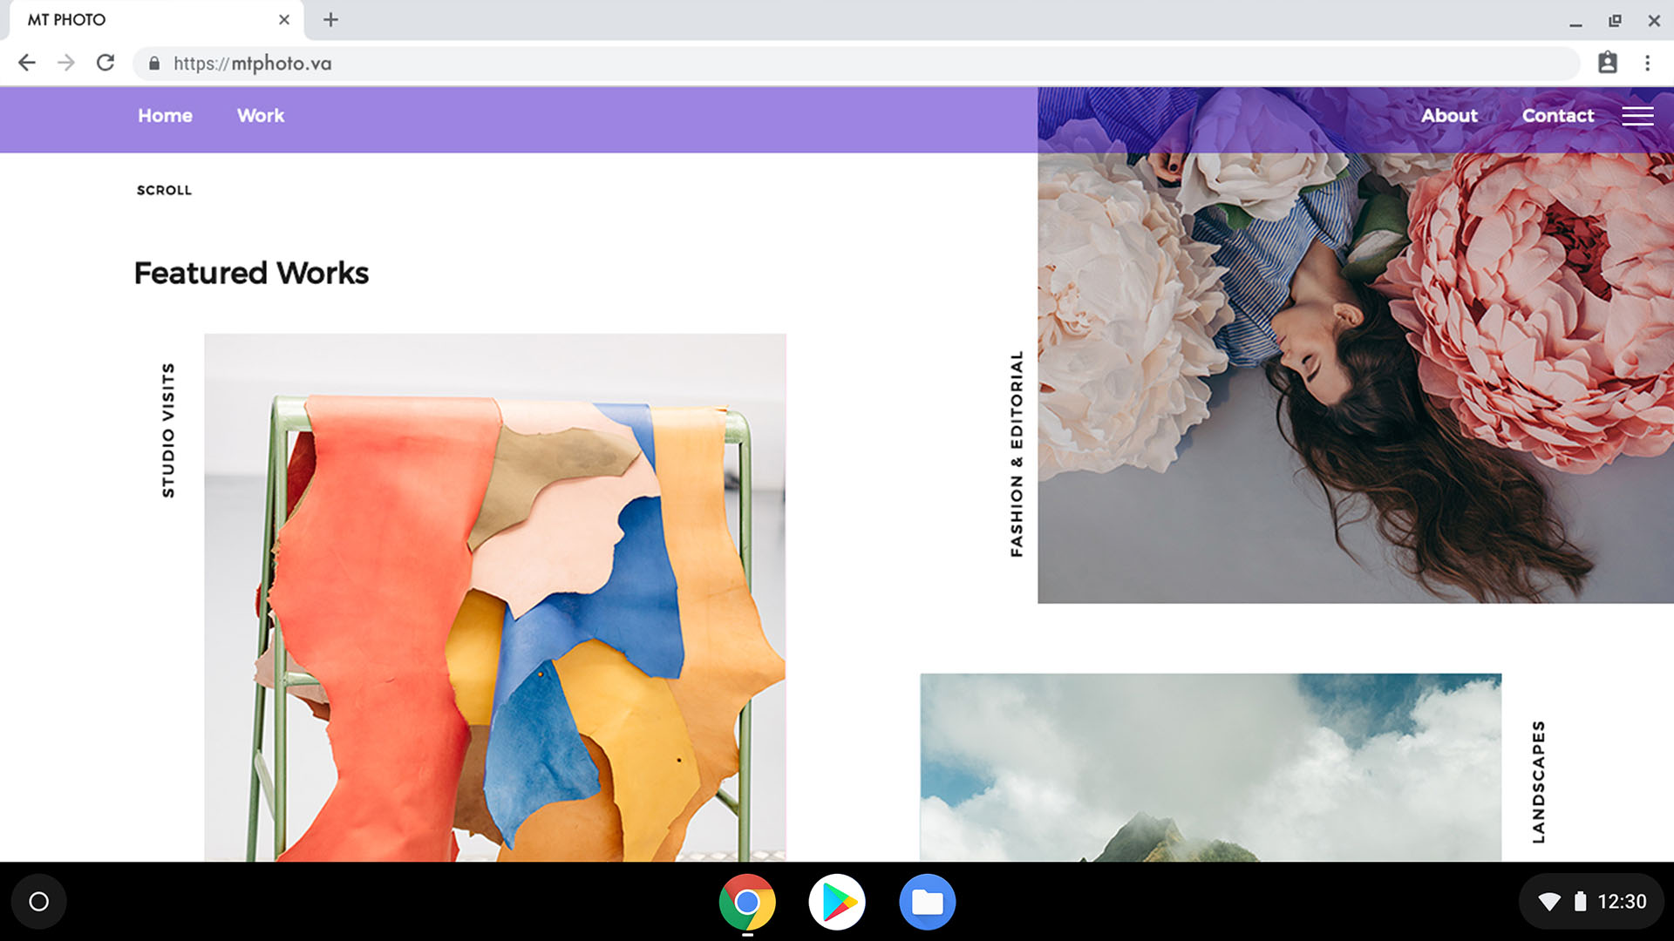This screenshot has height=941, width=1674.
Task: Click the SCROLL label
Action: (x=164, y=190)
